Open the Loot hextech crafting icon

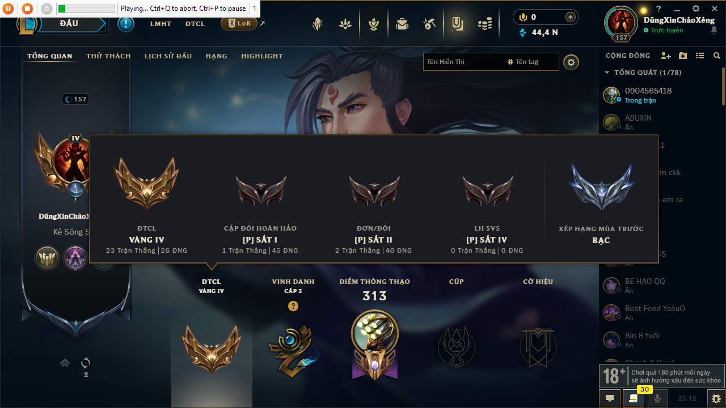[429, 24]
